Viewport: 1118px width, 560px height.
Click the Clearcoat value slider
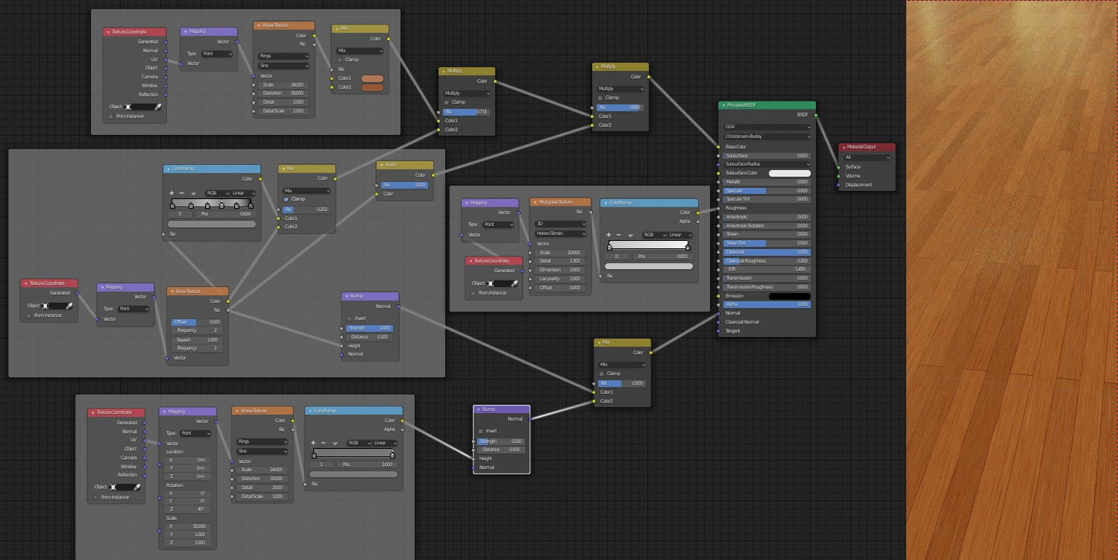pos(767,252)
